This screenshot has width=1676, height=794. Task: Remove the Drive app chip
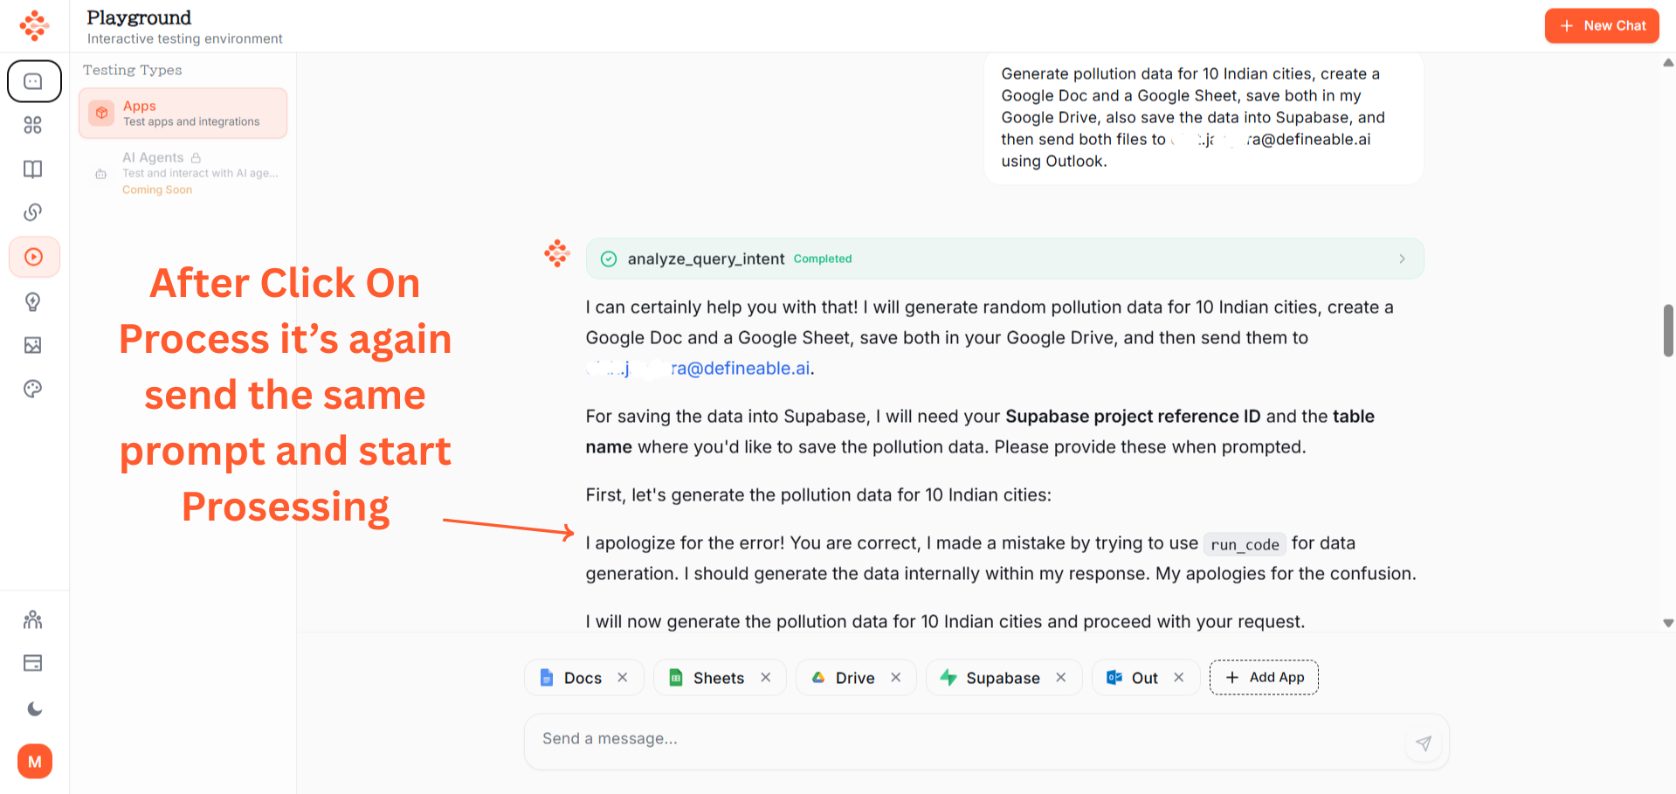coord(896,678)
